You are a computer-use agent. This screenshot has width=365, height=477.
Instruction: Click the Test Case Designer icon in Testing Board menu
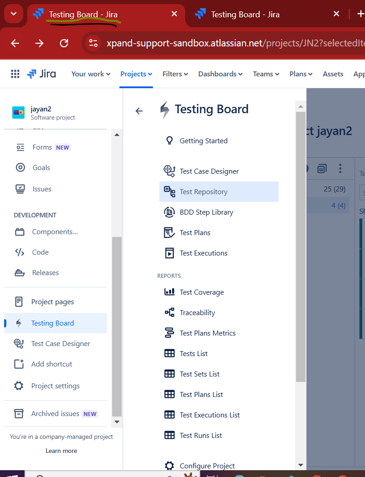point(169,171)
